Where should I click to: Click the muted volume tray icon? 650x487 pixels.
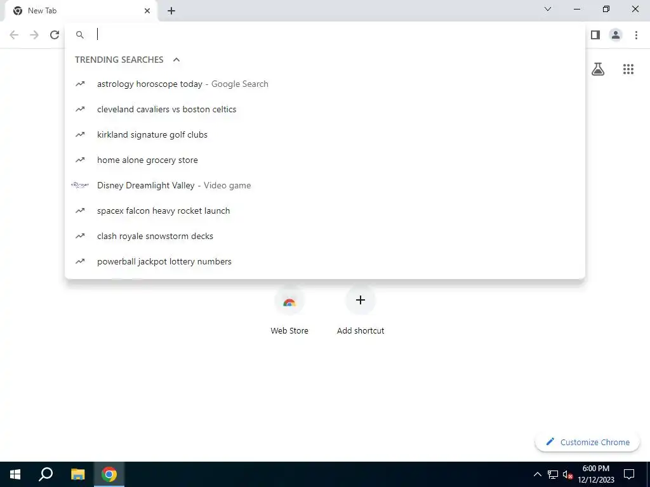point(567,474)
